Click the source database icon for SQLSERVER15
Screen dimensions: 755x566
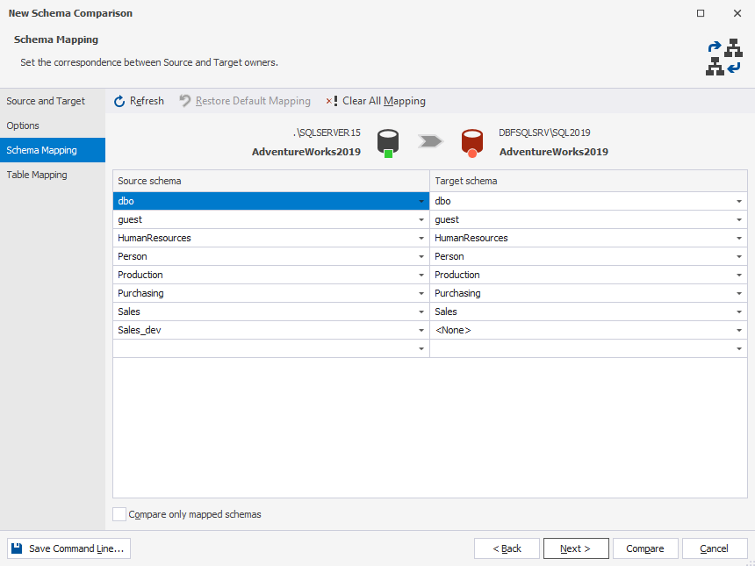[386, 140]
